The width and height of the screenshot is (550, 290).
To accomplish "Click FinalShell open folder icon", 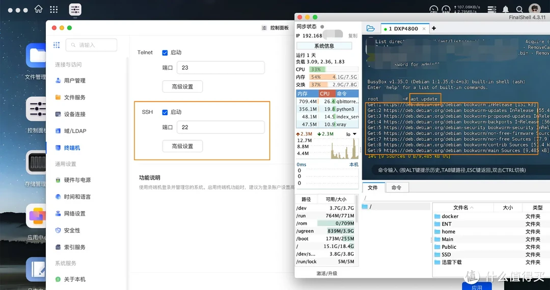I will pyautogui.click(x=370, y=29).
